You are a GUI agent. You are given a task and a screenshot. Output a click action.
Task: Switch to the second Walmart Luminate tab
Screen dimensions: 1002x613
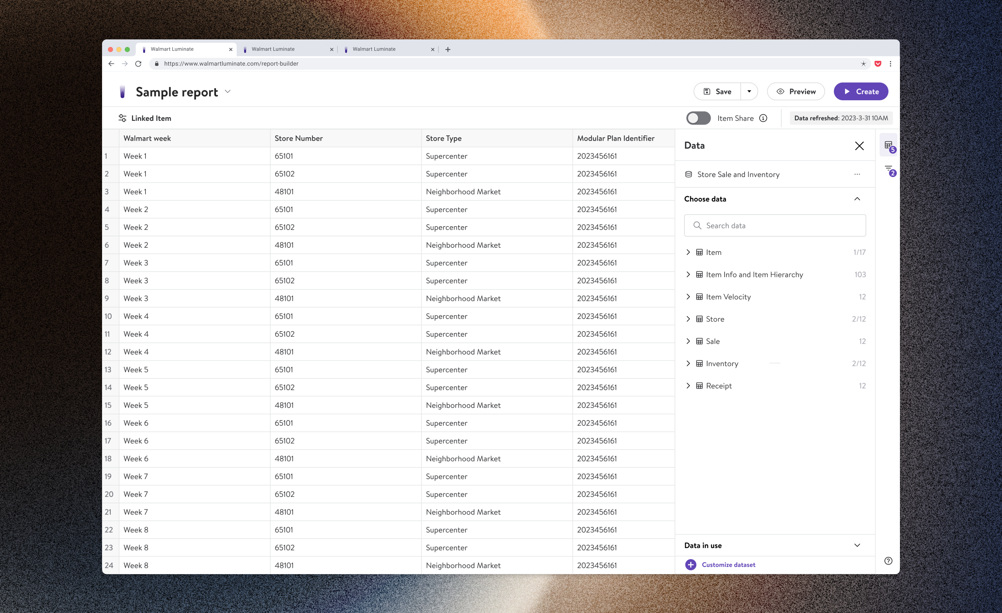[x=287, y=49]
